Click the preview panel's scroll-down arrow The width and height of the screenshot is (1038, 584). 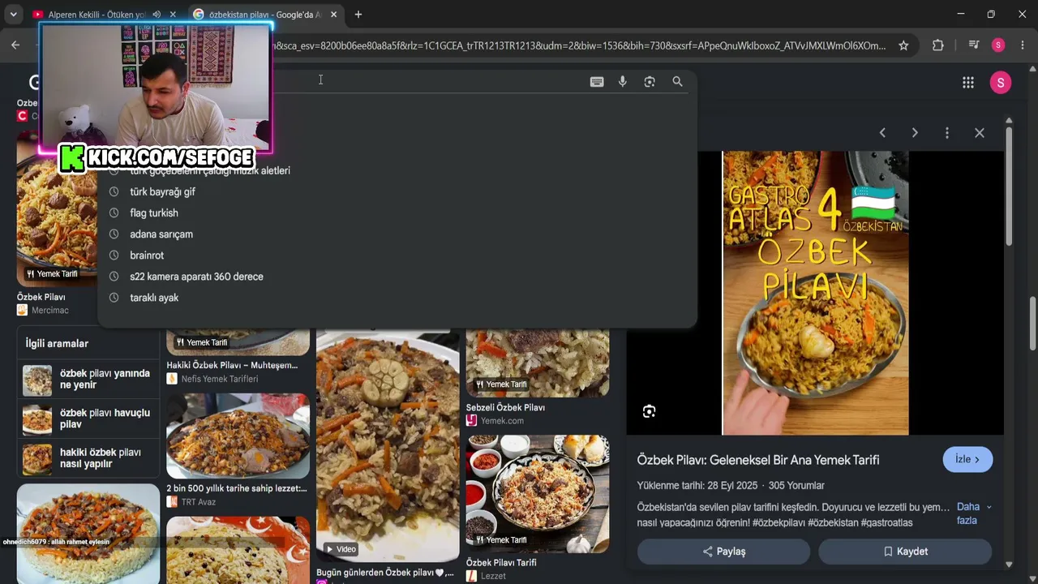[1009, 564]
